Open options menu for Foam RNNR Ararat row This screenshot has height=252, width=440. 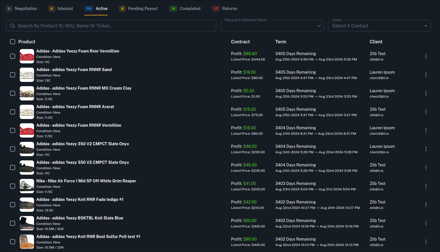426,112
